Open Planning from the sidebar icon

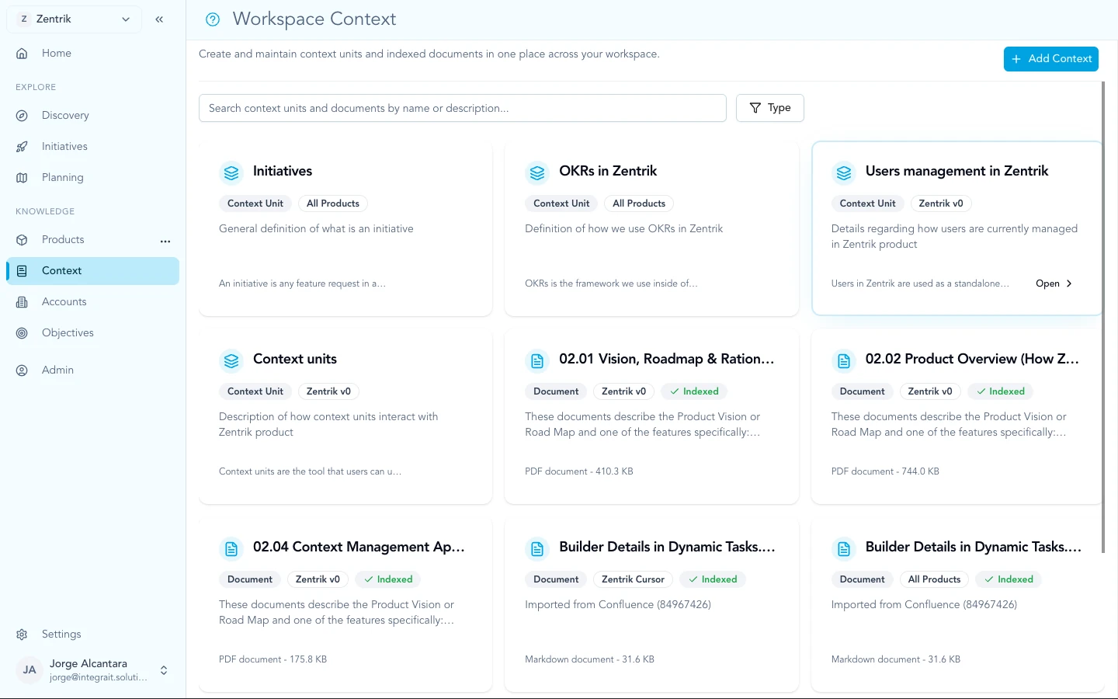(22, 177)
